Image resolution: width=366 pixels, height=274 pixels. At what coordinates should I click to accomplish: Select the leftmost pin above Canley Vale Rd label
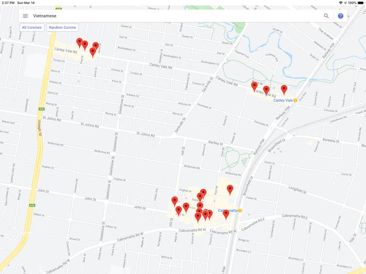tap(79, 43)
